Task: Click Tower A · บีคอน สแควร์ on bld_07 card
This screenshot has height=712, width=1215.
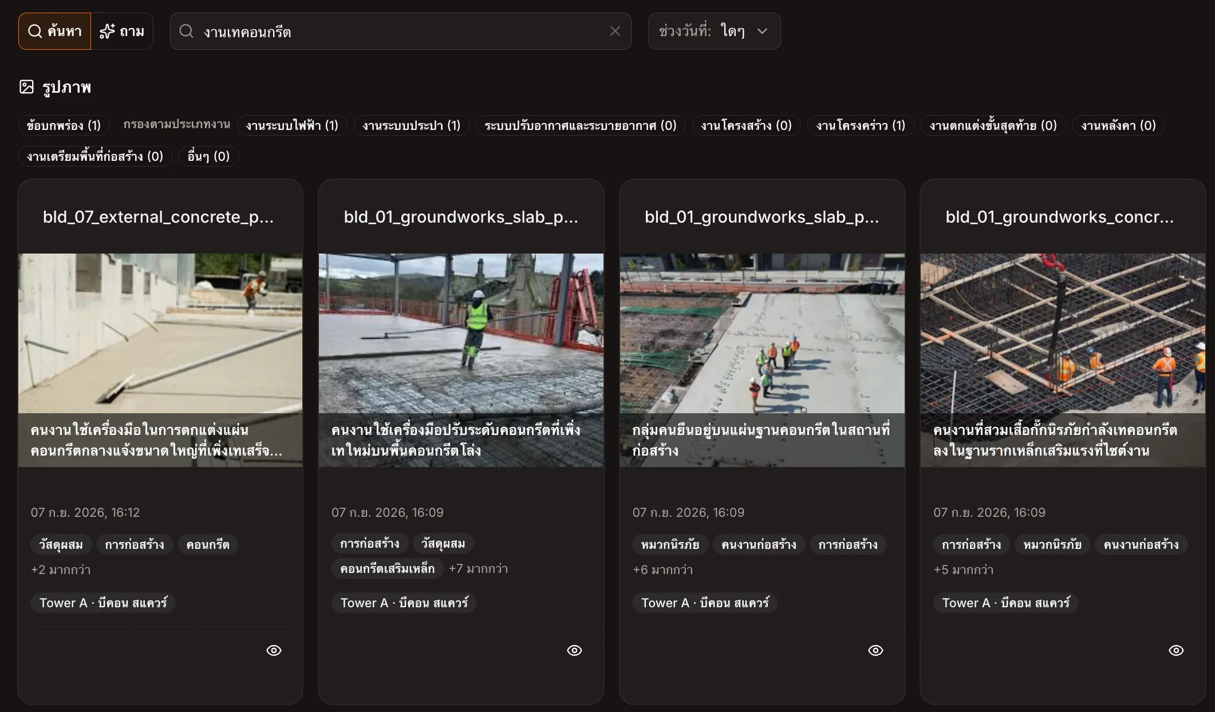Action: 103,603
